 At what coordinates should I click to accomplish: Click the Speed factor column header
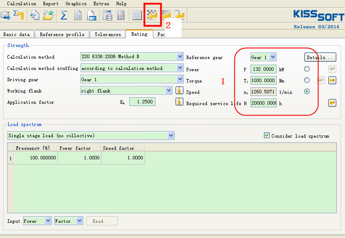pos(122,148)
